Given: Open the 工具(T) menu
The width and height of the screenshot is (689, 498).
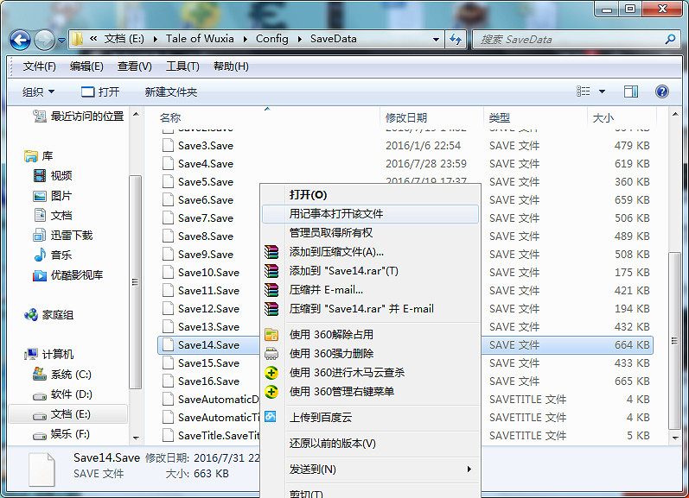Looking at the screenshot, I should tap(182, 66).
